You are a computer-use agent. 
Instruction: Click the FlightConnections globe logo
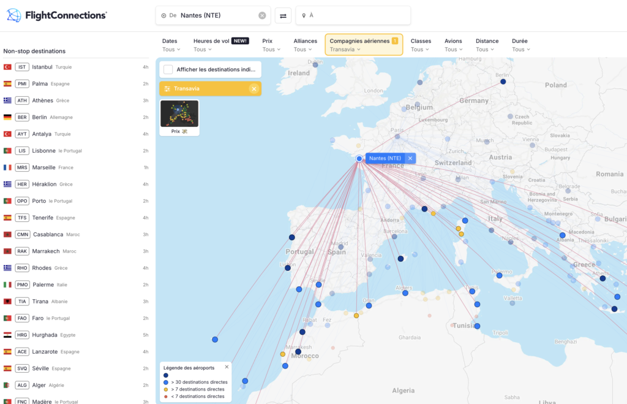click(13, 15)
